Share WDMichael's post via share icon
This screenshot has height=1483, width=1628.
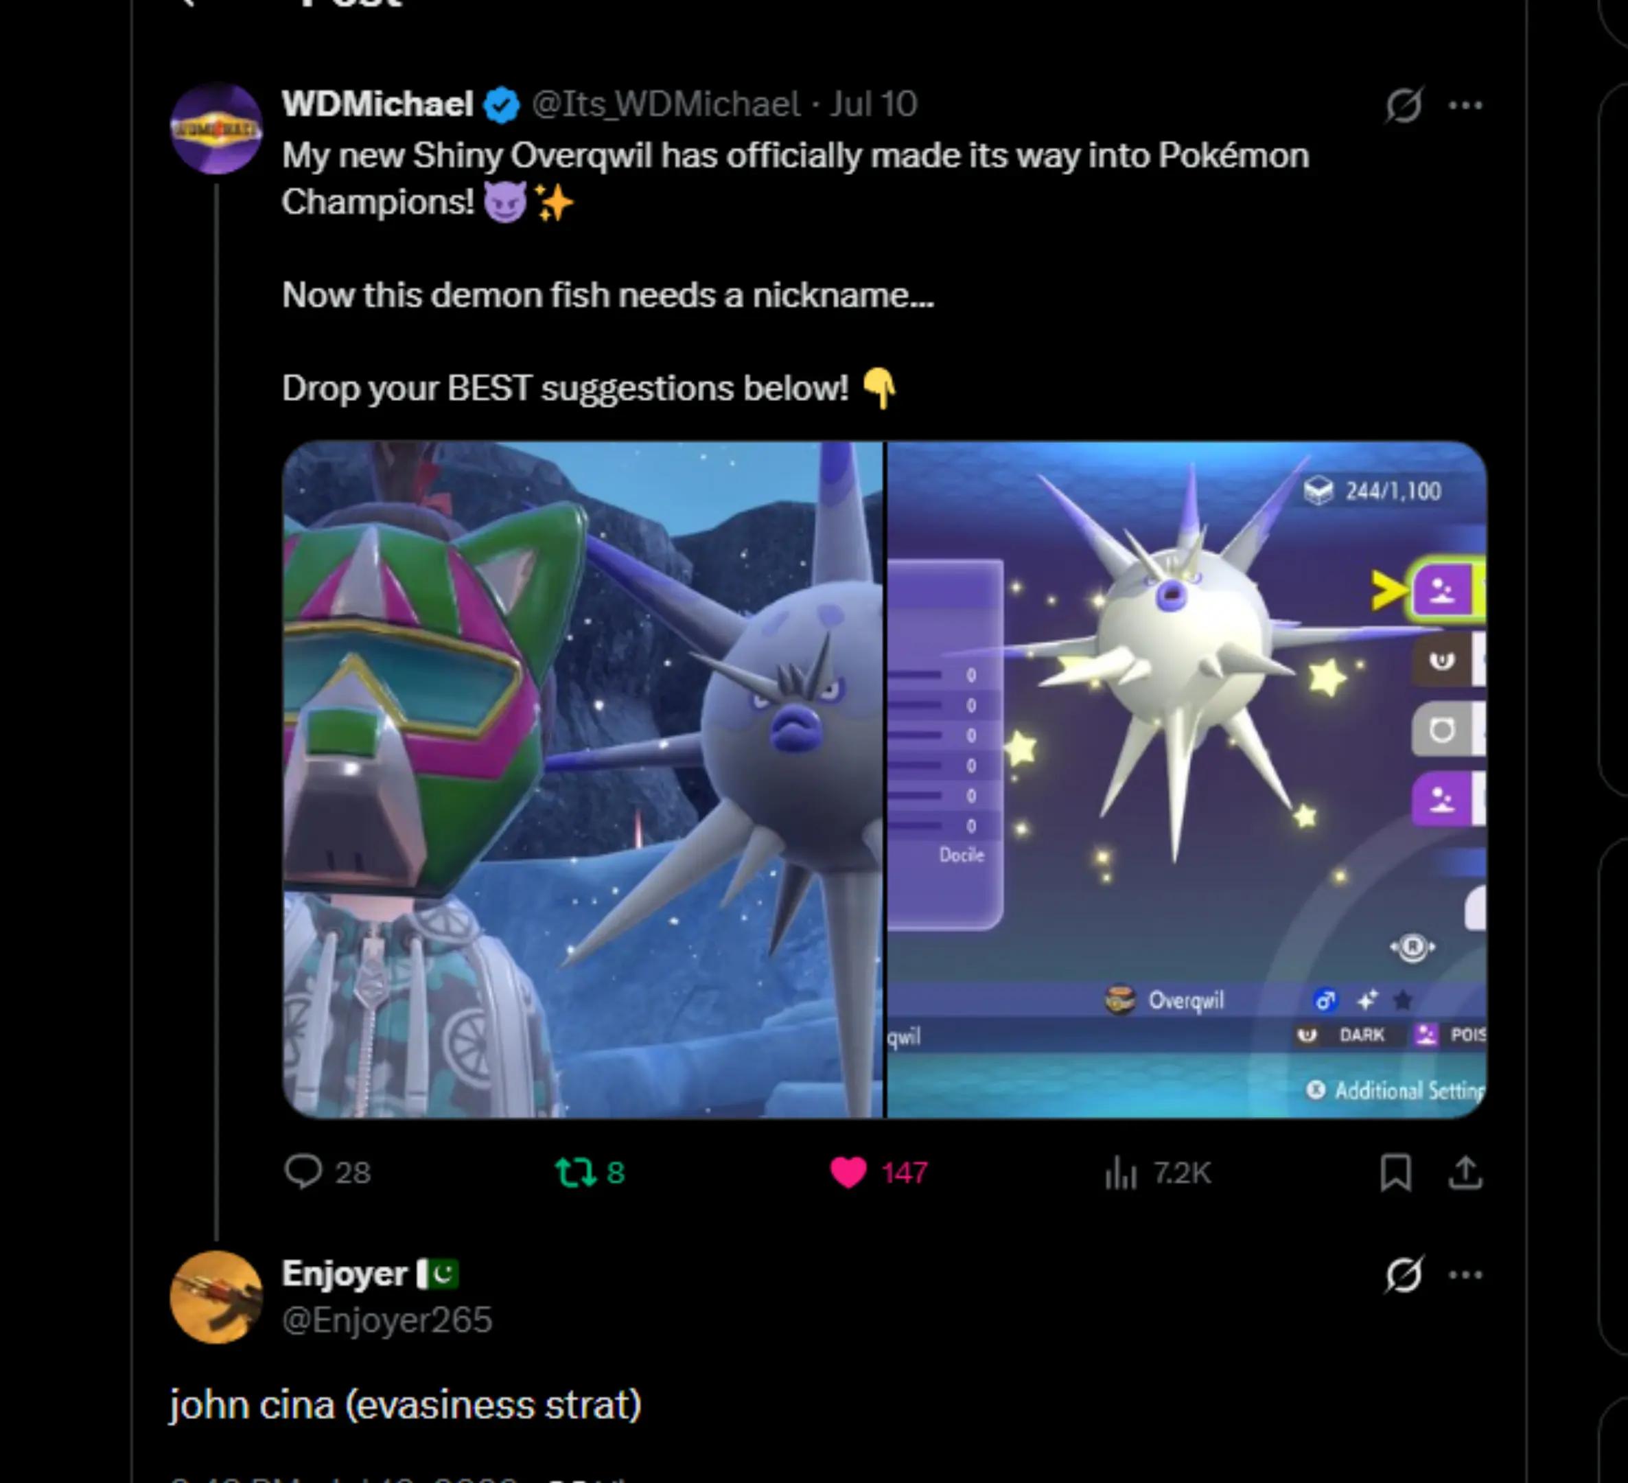(x=1465, y=1172)
